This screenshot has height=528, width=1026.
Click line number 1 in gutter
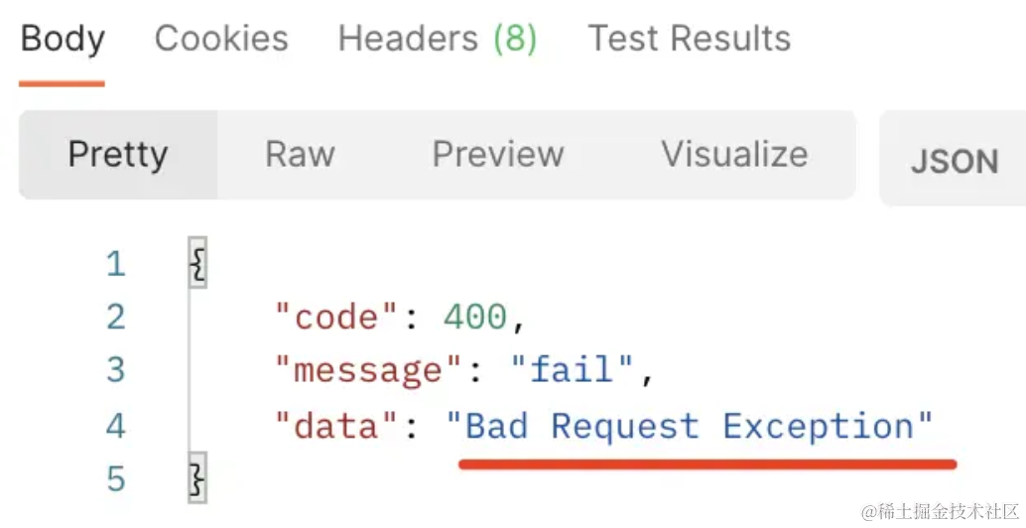(x=116, y=264)
